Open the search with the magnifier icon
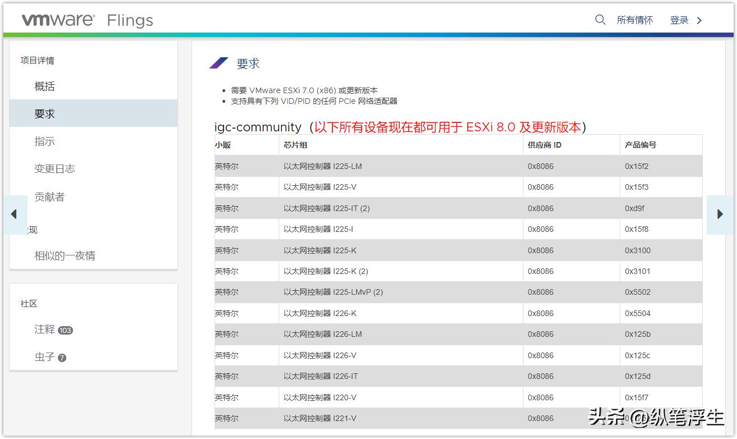737x439 pixels. (x=600, y=19)
